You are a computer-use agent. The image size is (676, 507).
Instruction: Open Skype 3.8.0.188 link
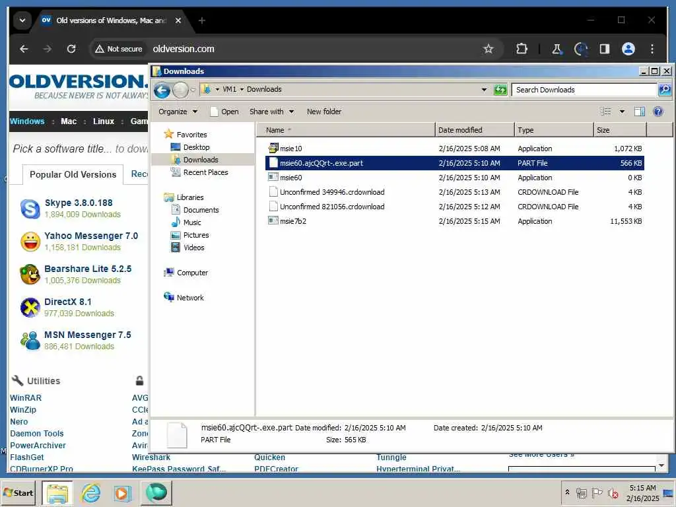[x=79, y=203]
